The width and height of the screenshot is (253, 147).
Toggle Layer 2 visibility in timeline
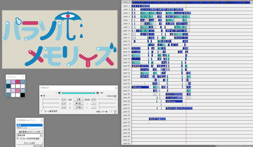point(126,2)
